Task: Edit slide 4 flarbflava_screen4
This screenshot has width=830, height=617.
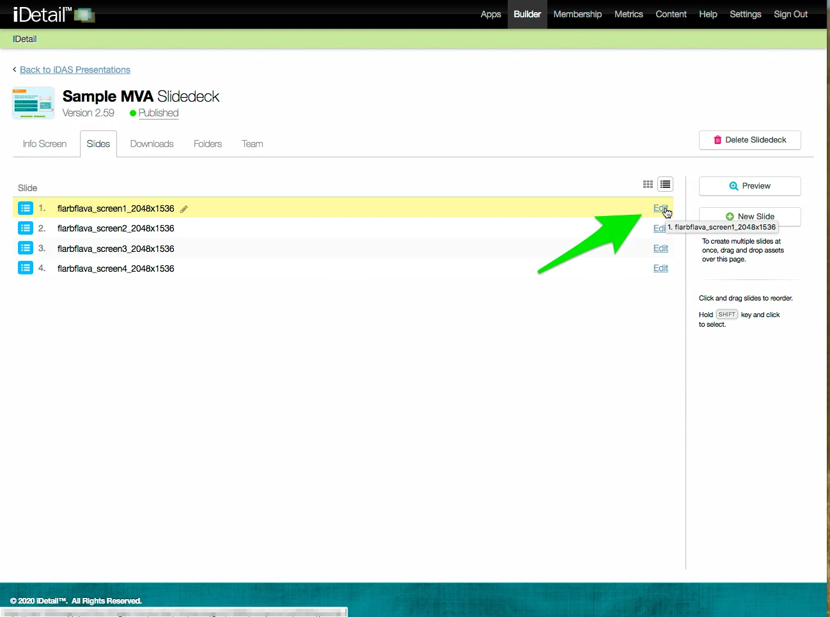Action: pos(661,268)
